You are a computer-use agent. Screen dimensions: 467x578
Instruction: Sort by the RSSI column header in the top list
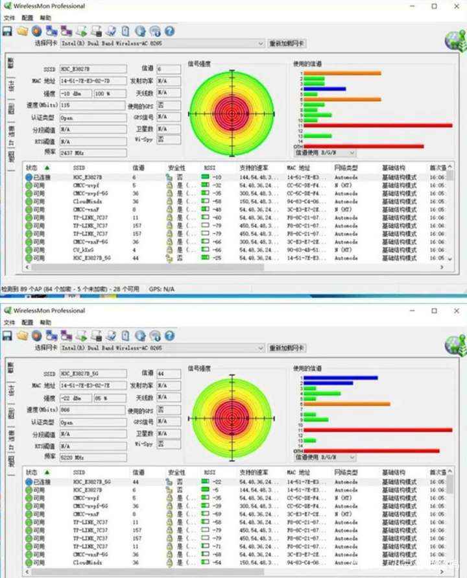click(210, 167)
